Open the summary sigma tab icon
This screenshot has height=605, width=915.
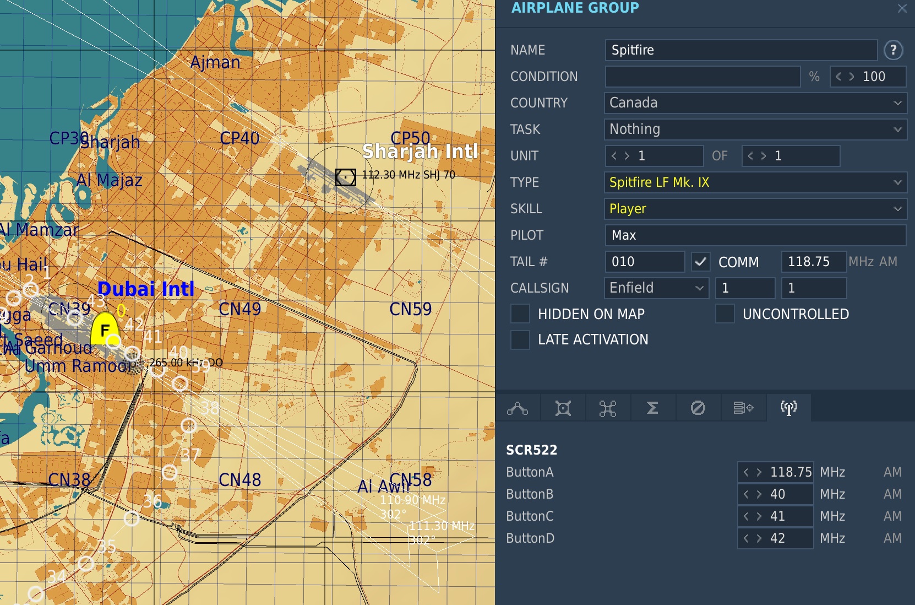(x=652, y=408)
